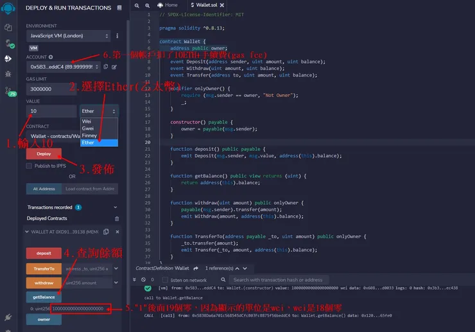The image size is (475, 332).
Task: Click the environment info icon
Action: point(117,36)
